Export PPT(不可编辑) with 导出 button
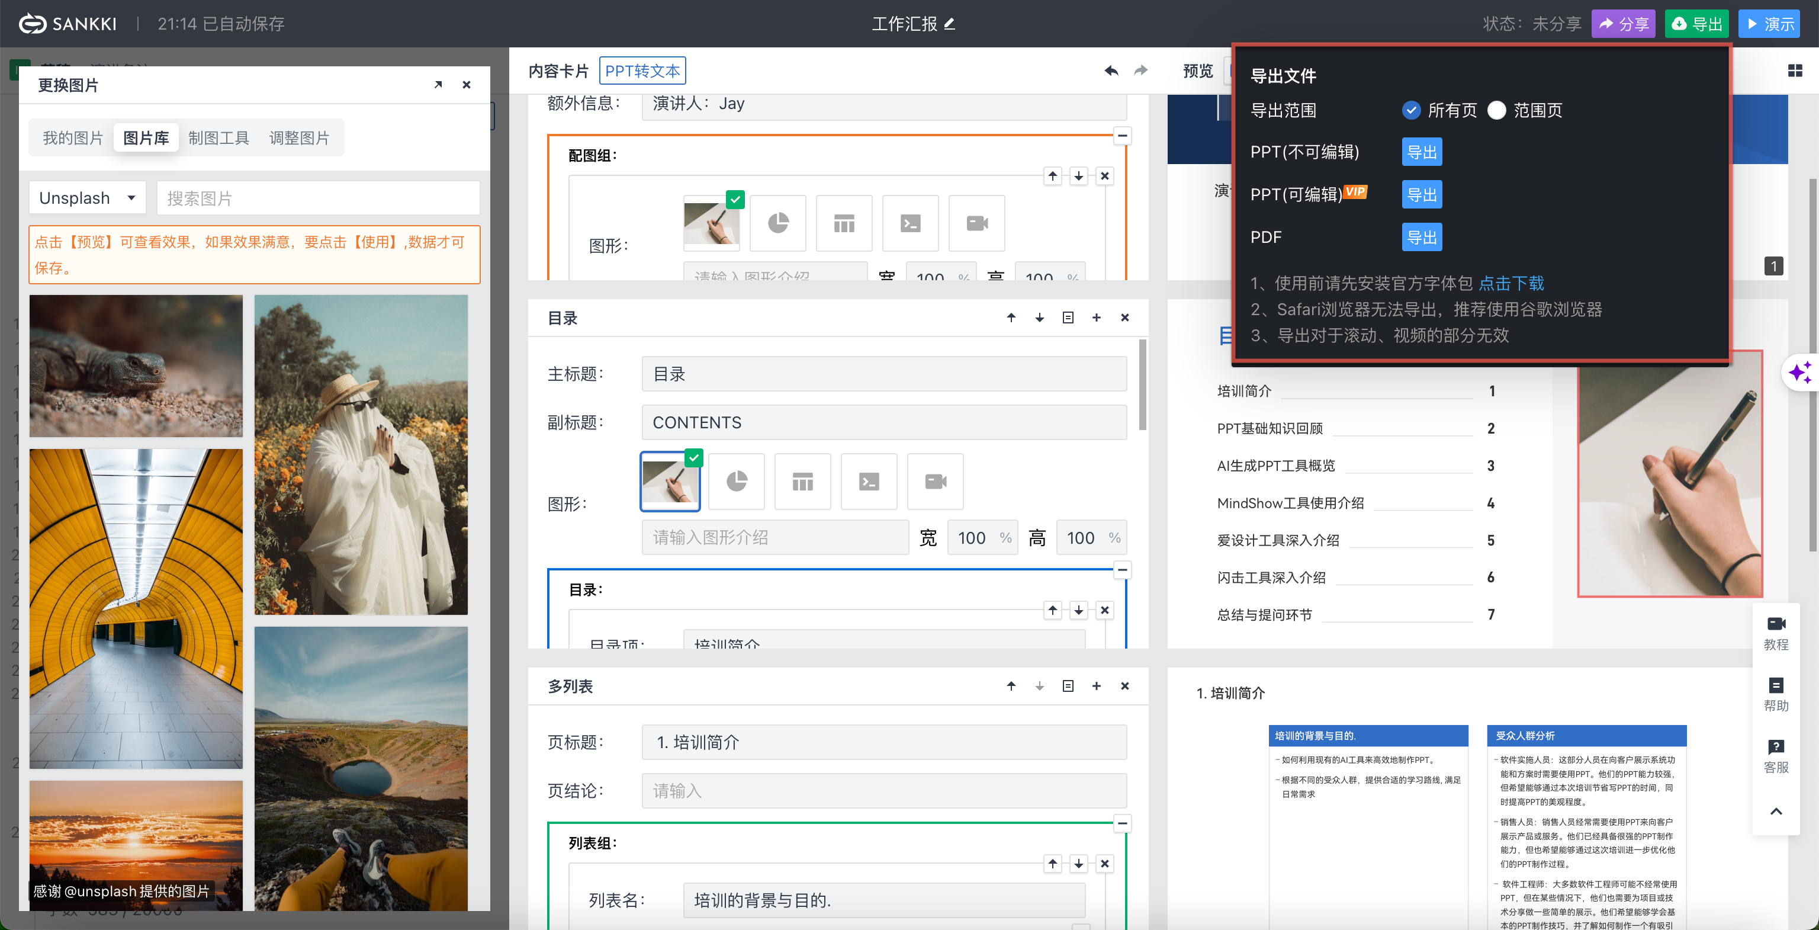1819x930 pixels. 1422,152
